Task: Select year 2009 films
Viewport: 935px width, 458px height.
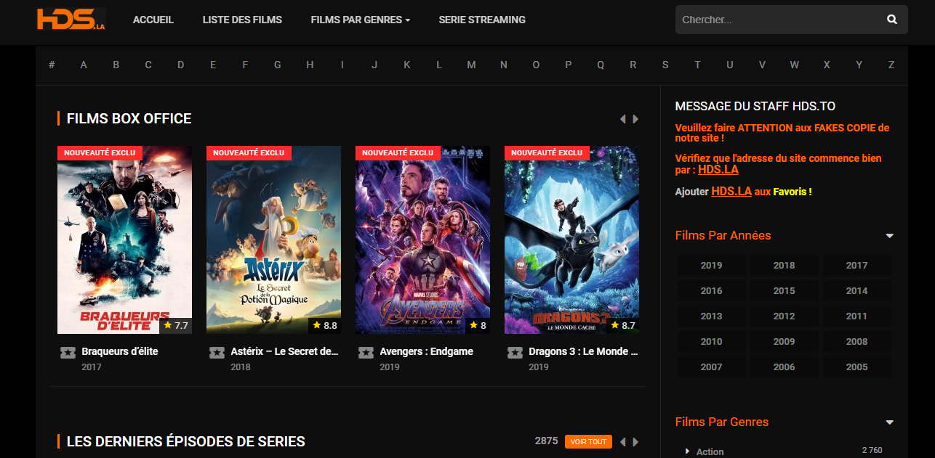Action: 784,342
